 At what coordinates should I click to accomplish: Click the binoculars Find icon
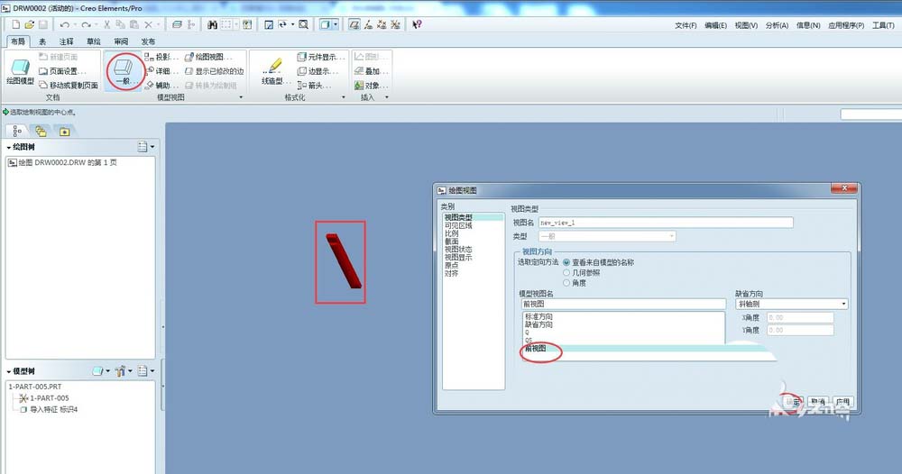point(212,24)
